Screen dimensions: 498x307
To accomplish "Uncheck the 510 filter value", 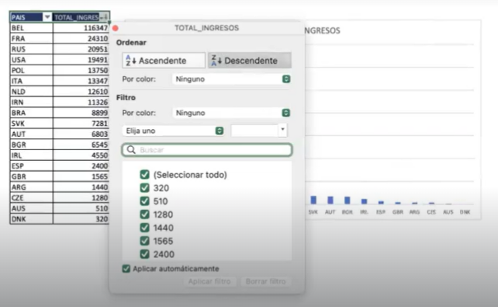I will click(x=144, y=201).
